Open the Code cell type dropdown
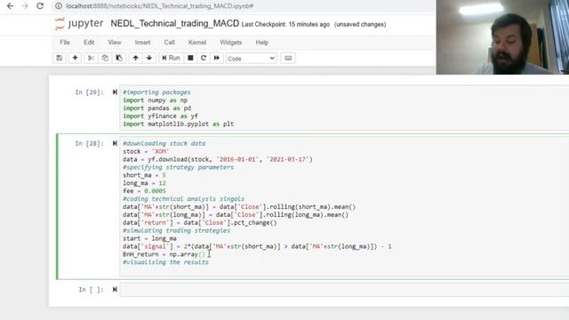The image size is (569, 320). (x=251, y=59)
